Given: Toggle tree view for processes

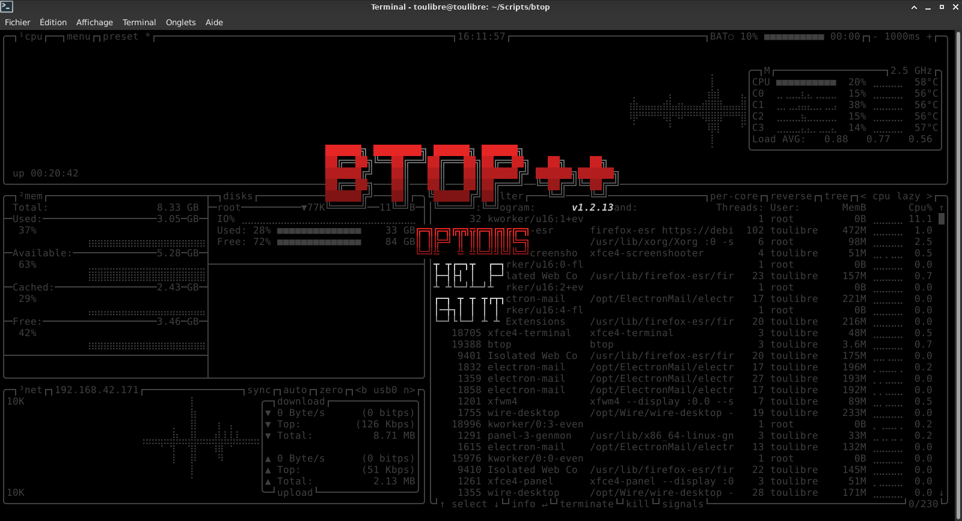Looking at the screenshot, I should (x=836, y=196).
